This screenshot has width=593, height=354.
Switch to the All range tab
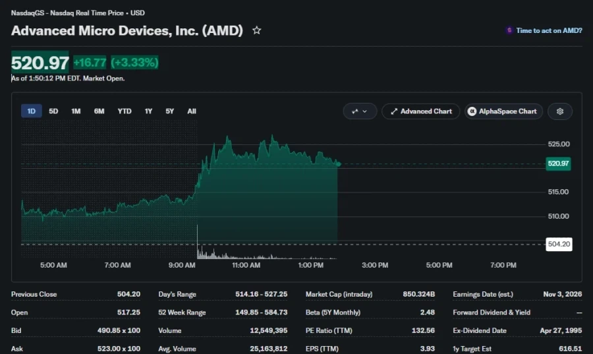coord(192,111)
